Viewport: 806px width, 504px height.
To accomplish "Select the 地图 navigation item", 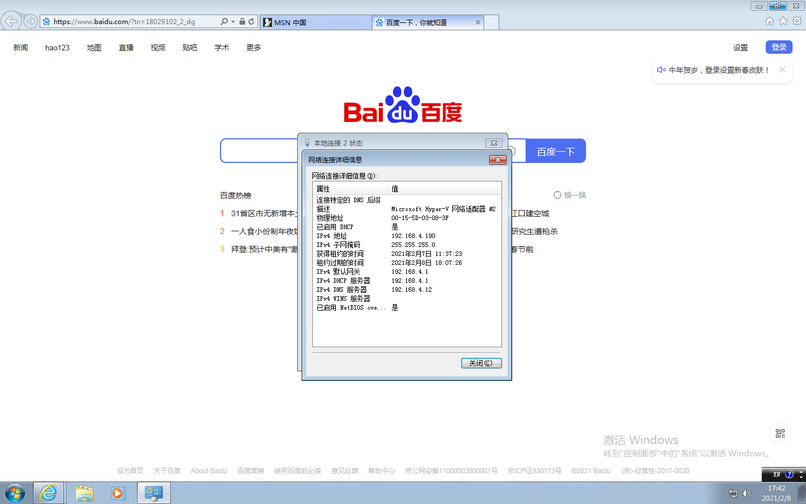I will coord(94,48).
